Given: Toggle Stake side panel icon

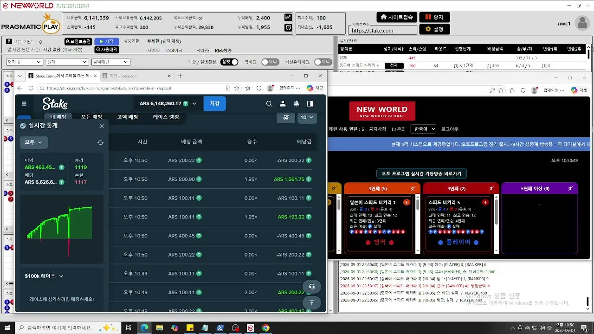Looking at the screenshot, I should (310, 103).
